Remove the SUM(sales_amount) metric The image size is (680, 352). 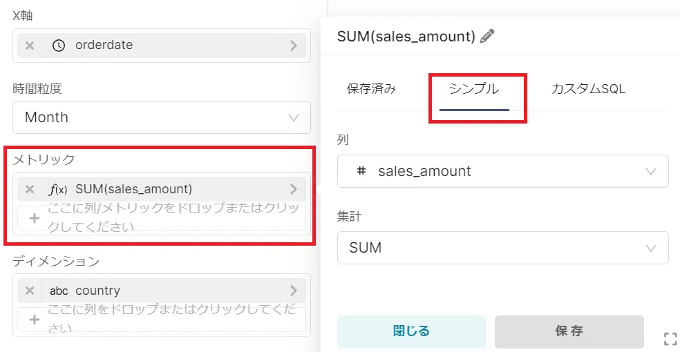click(x=30, y=189)
